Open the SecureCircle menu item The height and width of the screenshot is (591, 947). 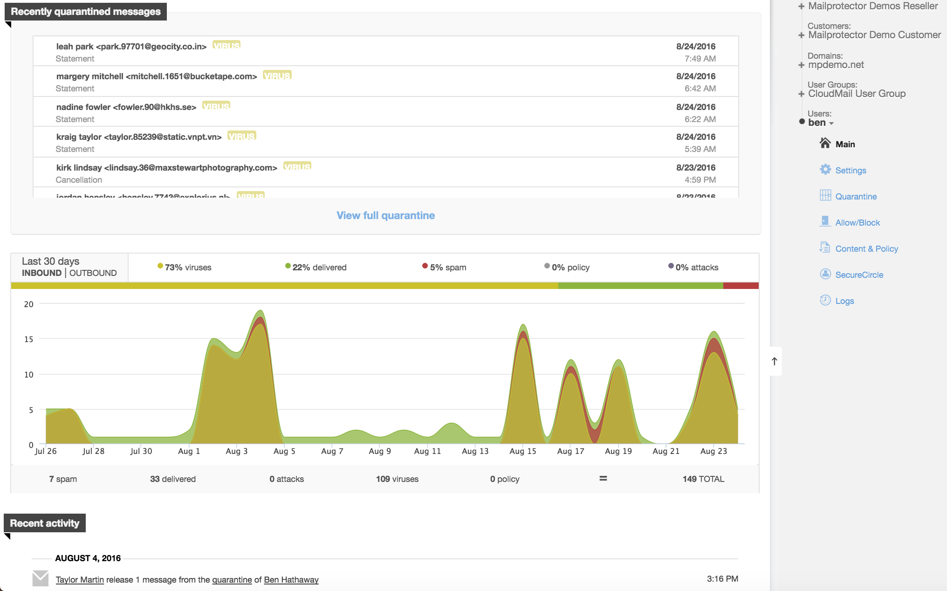[859, 275]
